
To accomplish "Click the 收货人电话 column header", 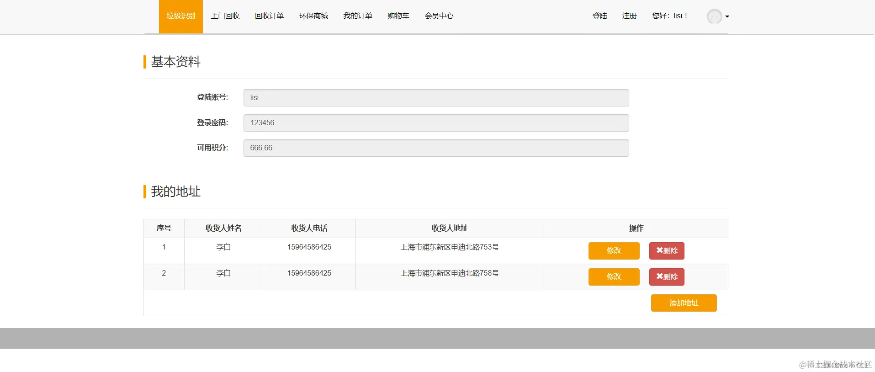I will click(x=309, y=229).
